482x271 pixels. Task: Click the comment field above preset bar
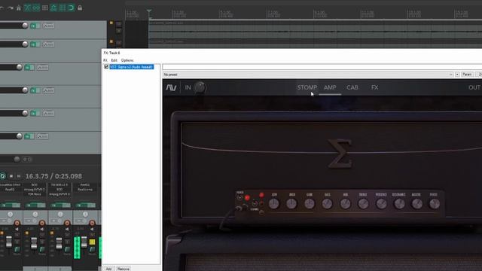click(x=322, y=67)
